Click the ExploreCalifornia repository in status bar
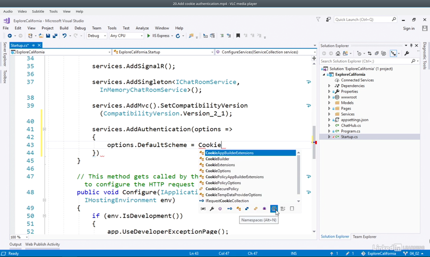430x257 pixels. click(x=378, y=254)
